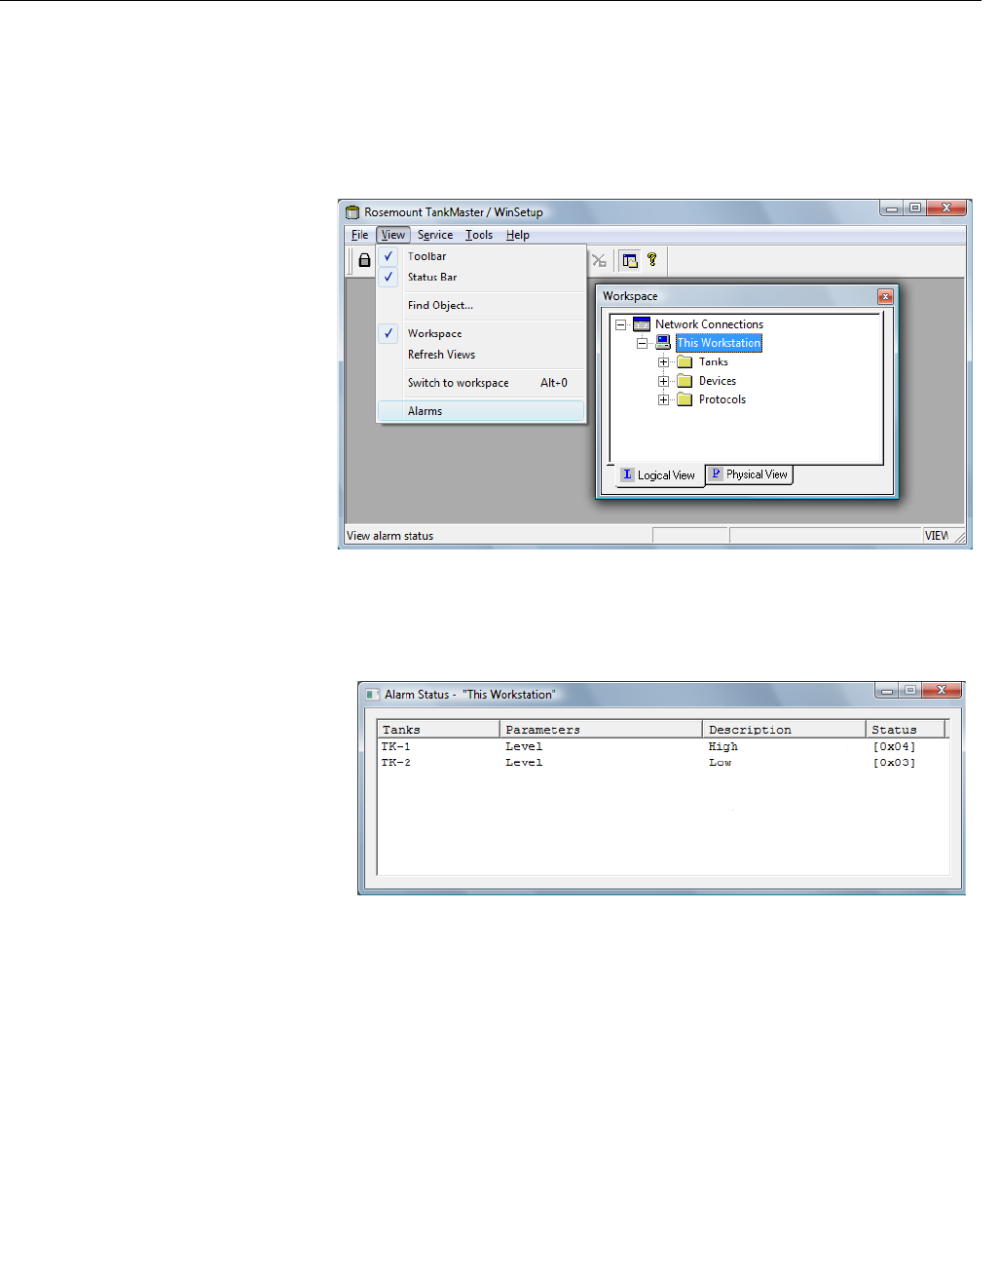Open the File menu

(359, 235)
